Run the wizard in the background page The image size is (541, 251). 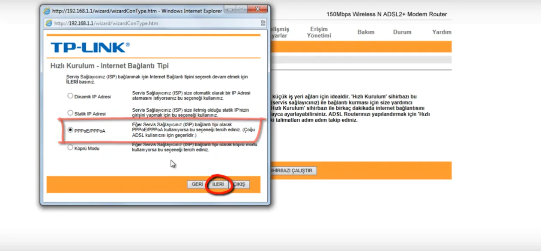(x=293, y=171)
